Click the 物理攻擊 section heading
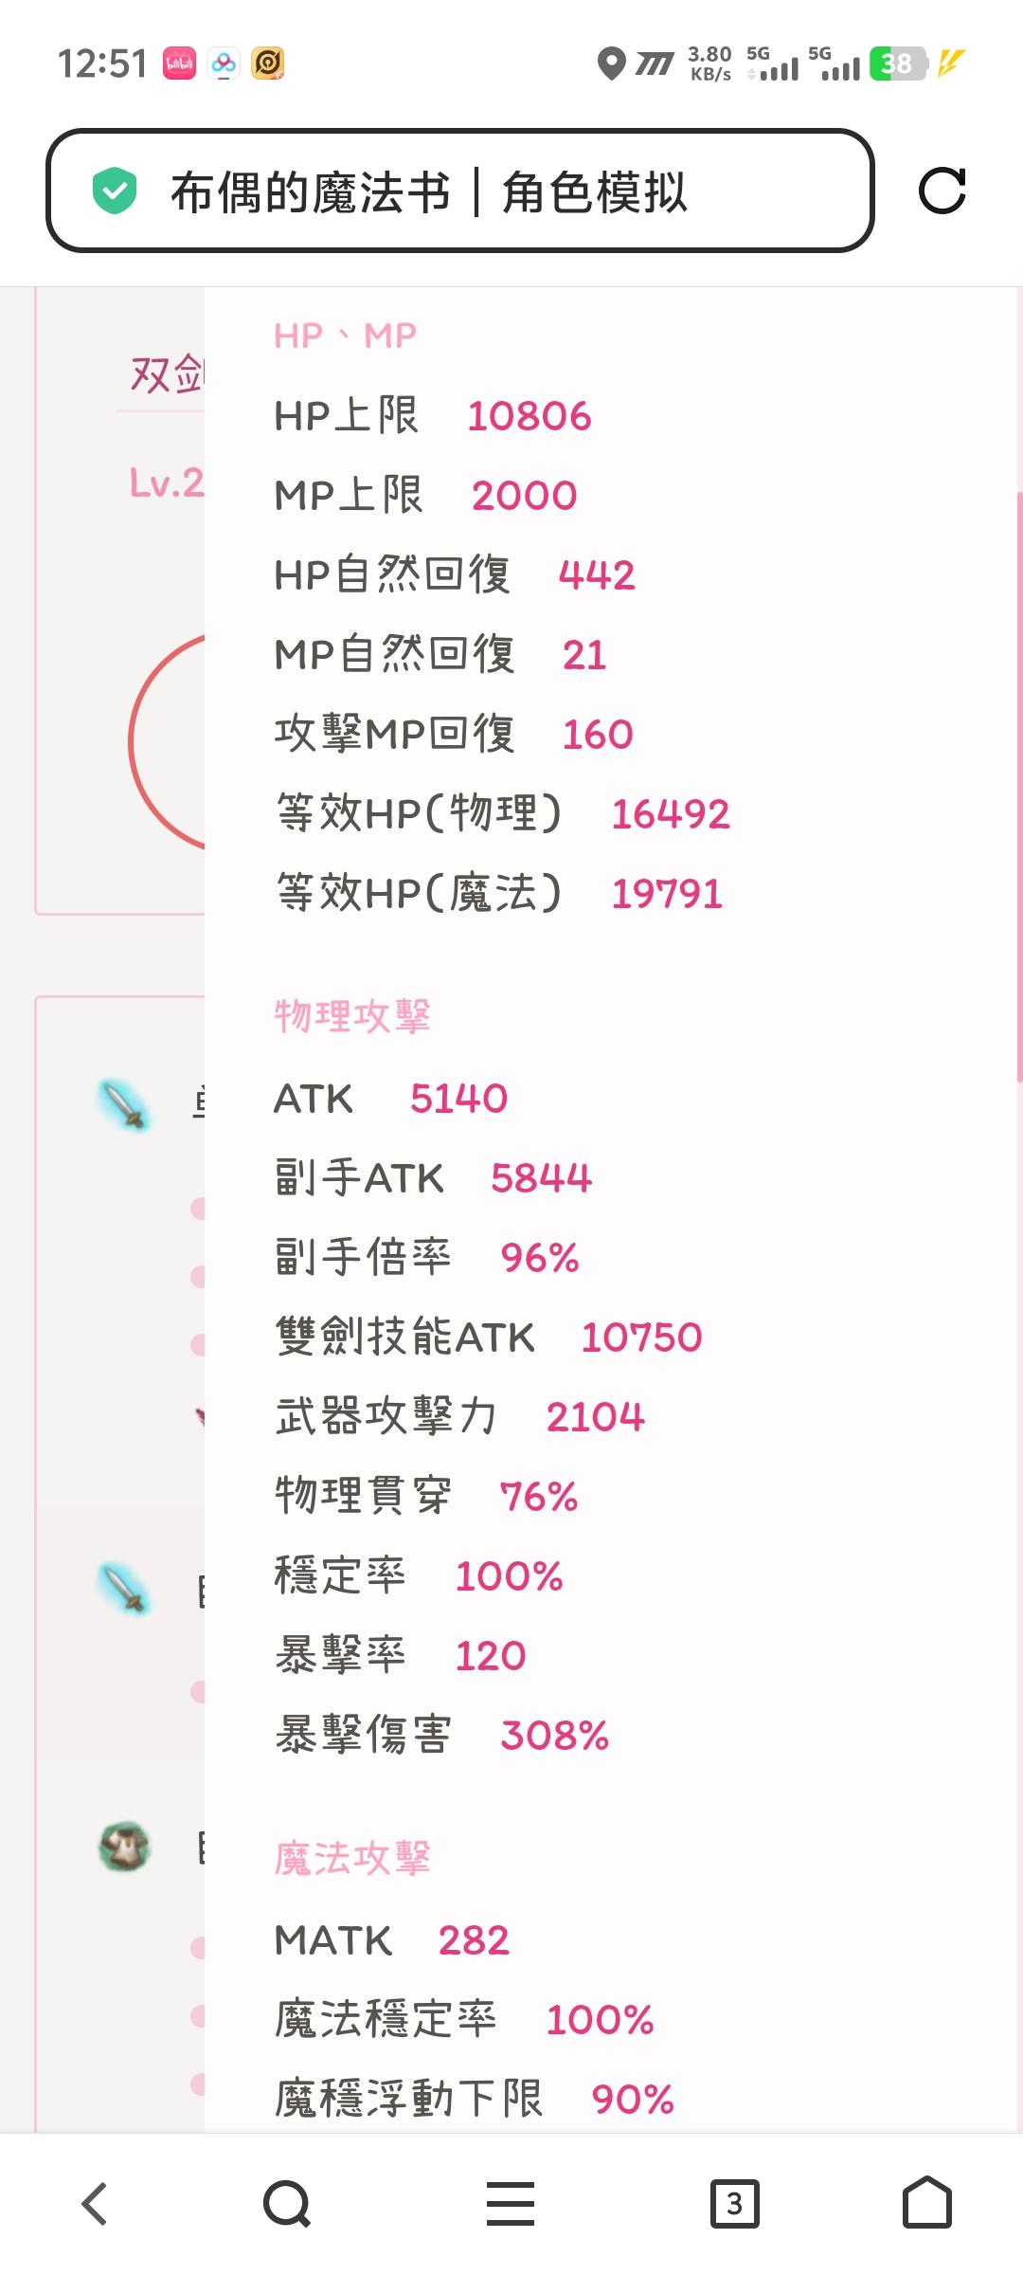 352,1016
